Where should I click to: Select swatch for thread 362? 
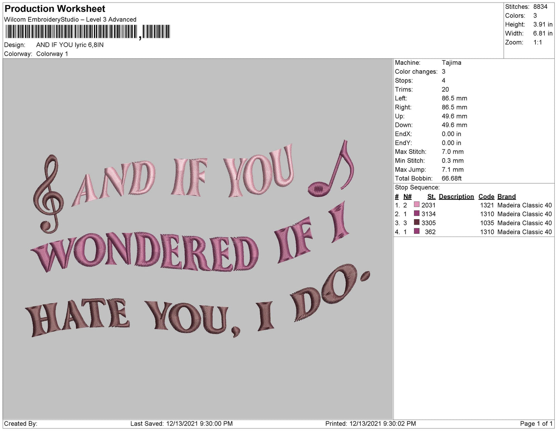click(x=417, y=232)
